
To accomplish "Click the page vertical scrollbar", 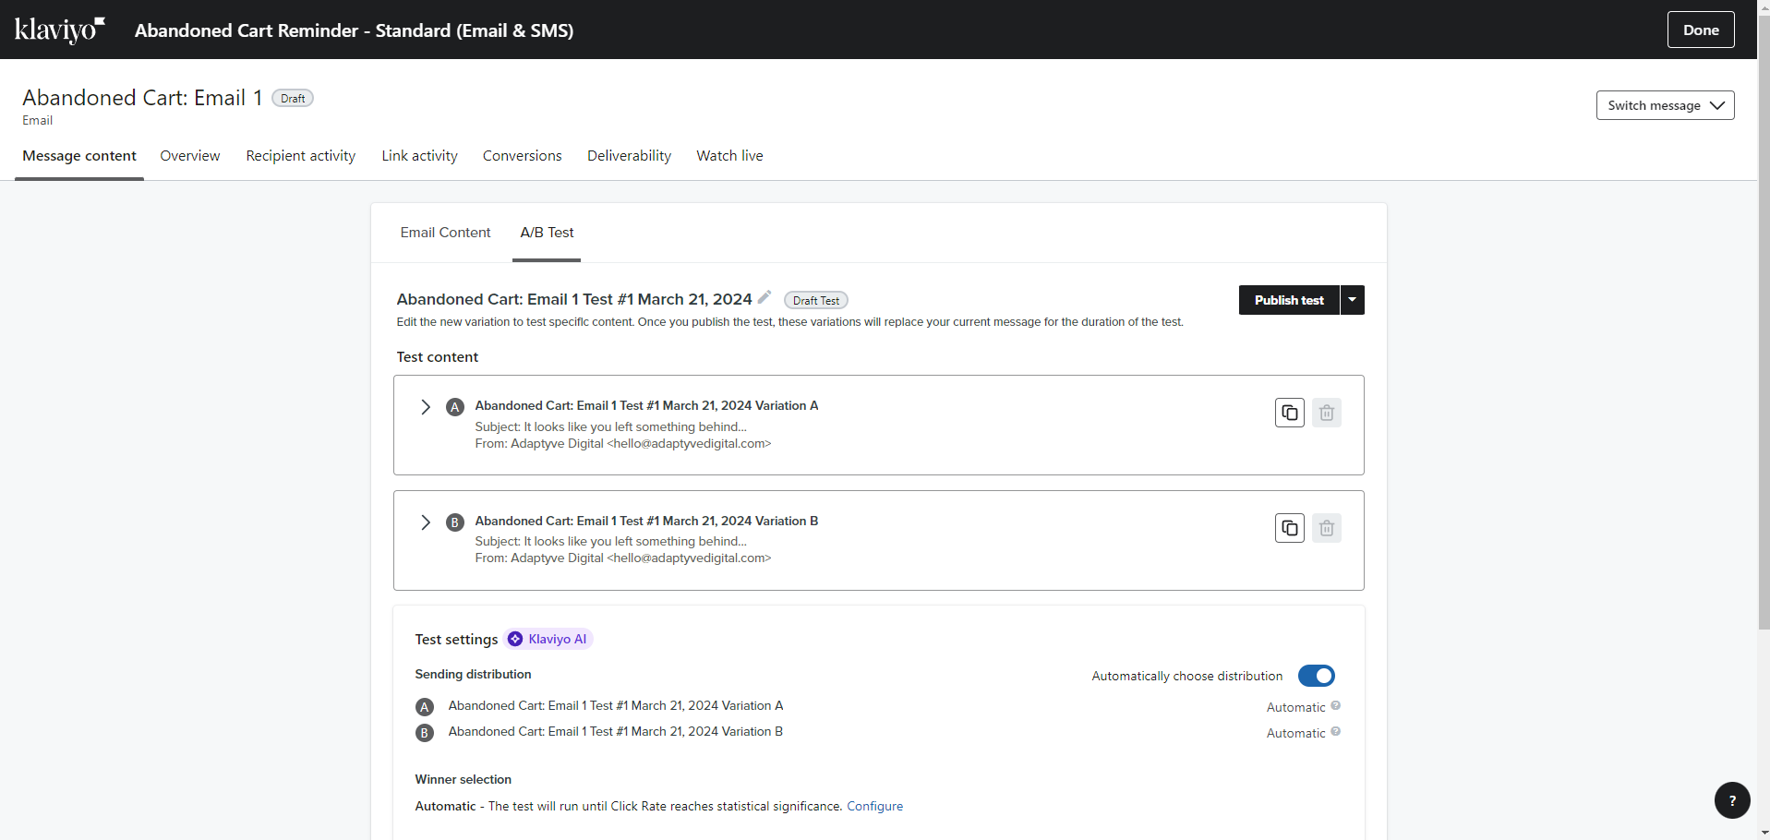I will pyautogui.click(x=1763, y=369).
